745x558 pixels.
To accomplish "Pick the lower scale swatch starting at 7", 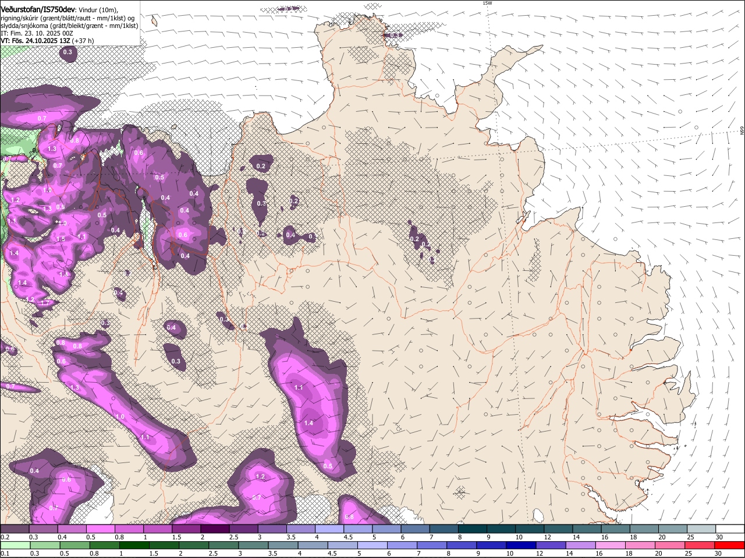I will point(432,546).
